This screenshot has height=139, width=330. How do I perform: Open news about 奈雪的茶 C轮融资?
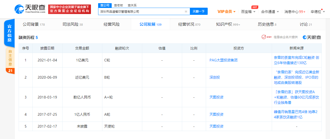(296, 60)
